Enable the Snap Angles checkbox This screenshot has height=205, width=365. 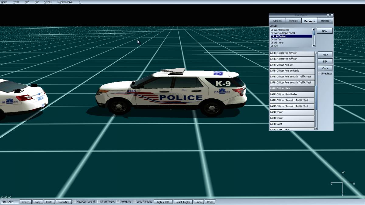(99, 202)
